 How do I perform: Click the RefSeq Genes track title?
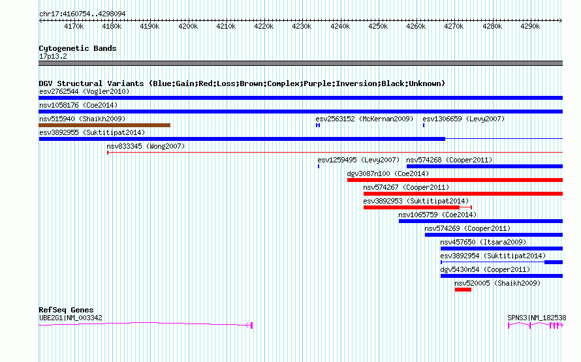(x=66, y=310)
